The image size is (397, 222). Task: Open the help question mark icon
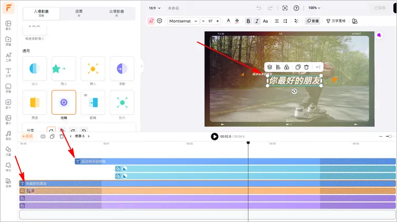(296, 8)
